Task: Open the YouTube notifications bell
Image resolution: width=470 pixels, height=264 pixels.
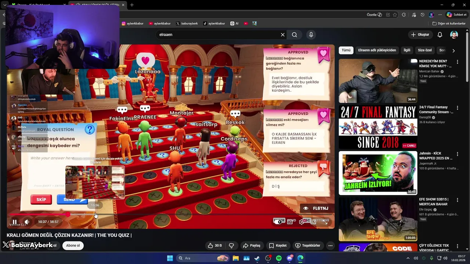Action: (x=440, y=34)
